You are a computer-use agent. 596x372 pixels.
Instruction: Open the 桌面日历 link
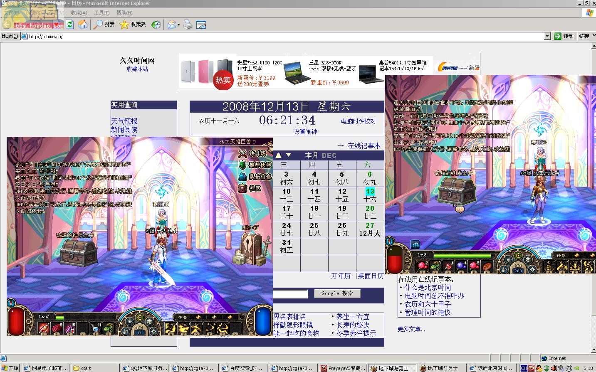pos(371,276)
